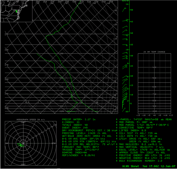Open the regional inset map thumbnail
Viewport: 177px width, 169px height.
[x=16, y=11]
